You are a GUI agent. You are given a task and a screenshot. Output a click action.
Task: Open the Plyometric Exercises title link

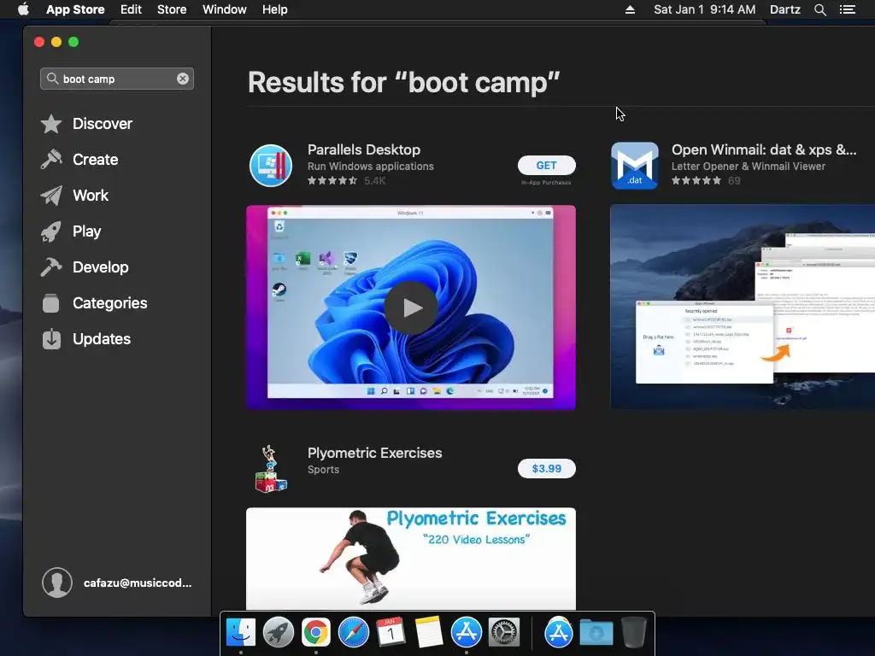(374, 453)
